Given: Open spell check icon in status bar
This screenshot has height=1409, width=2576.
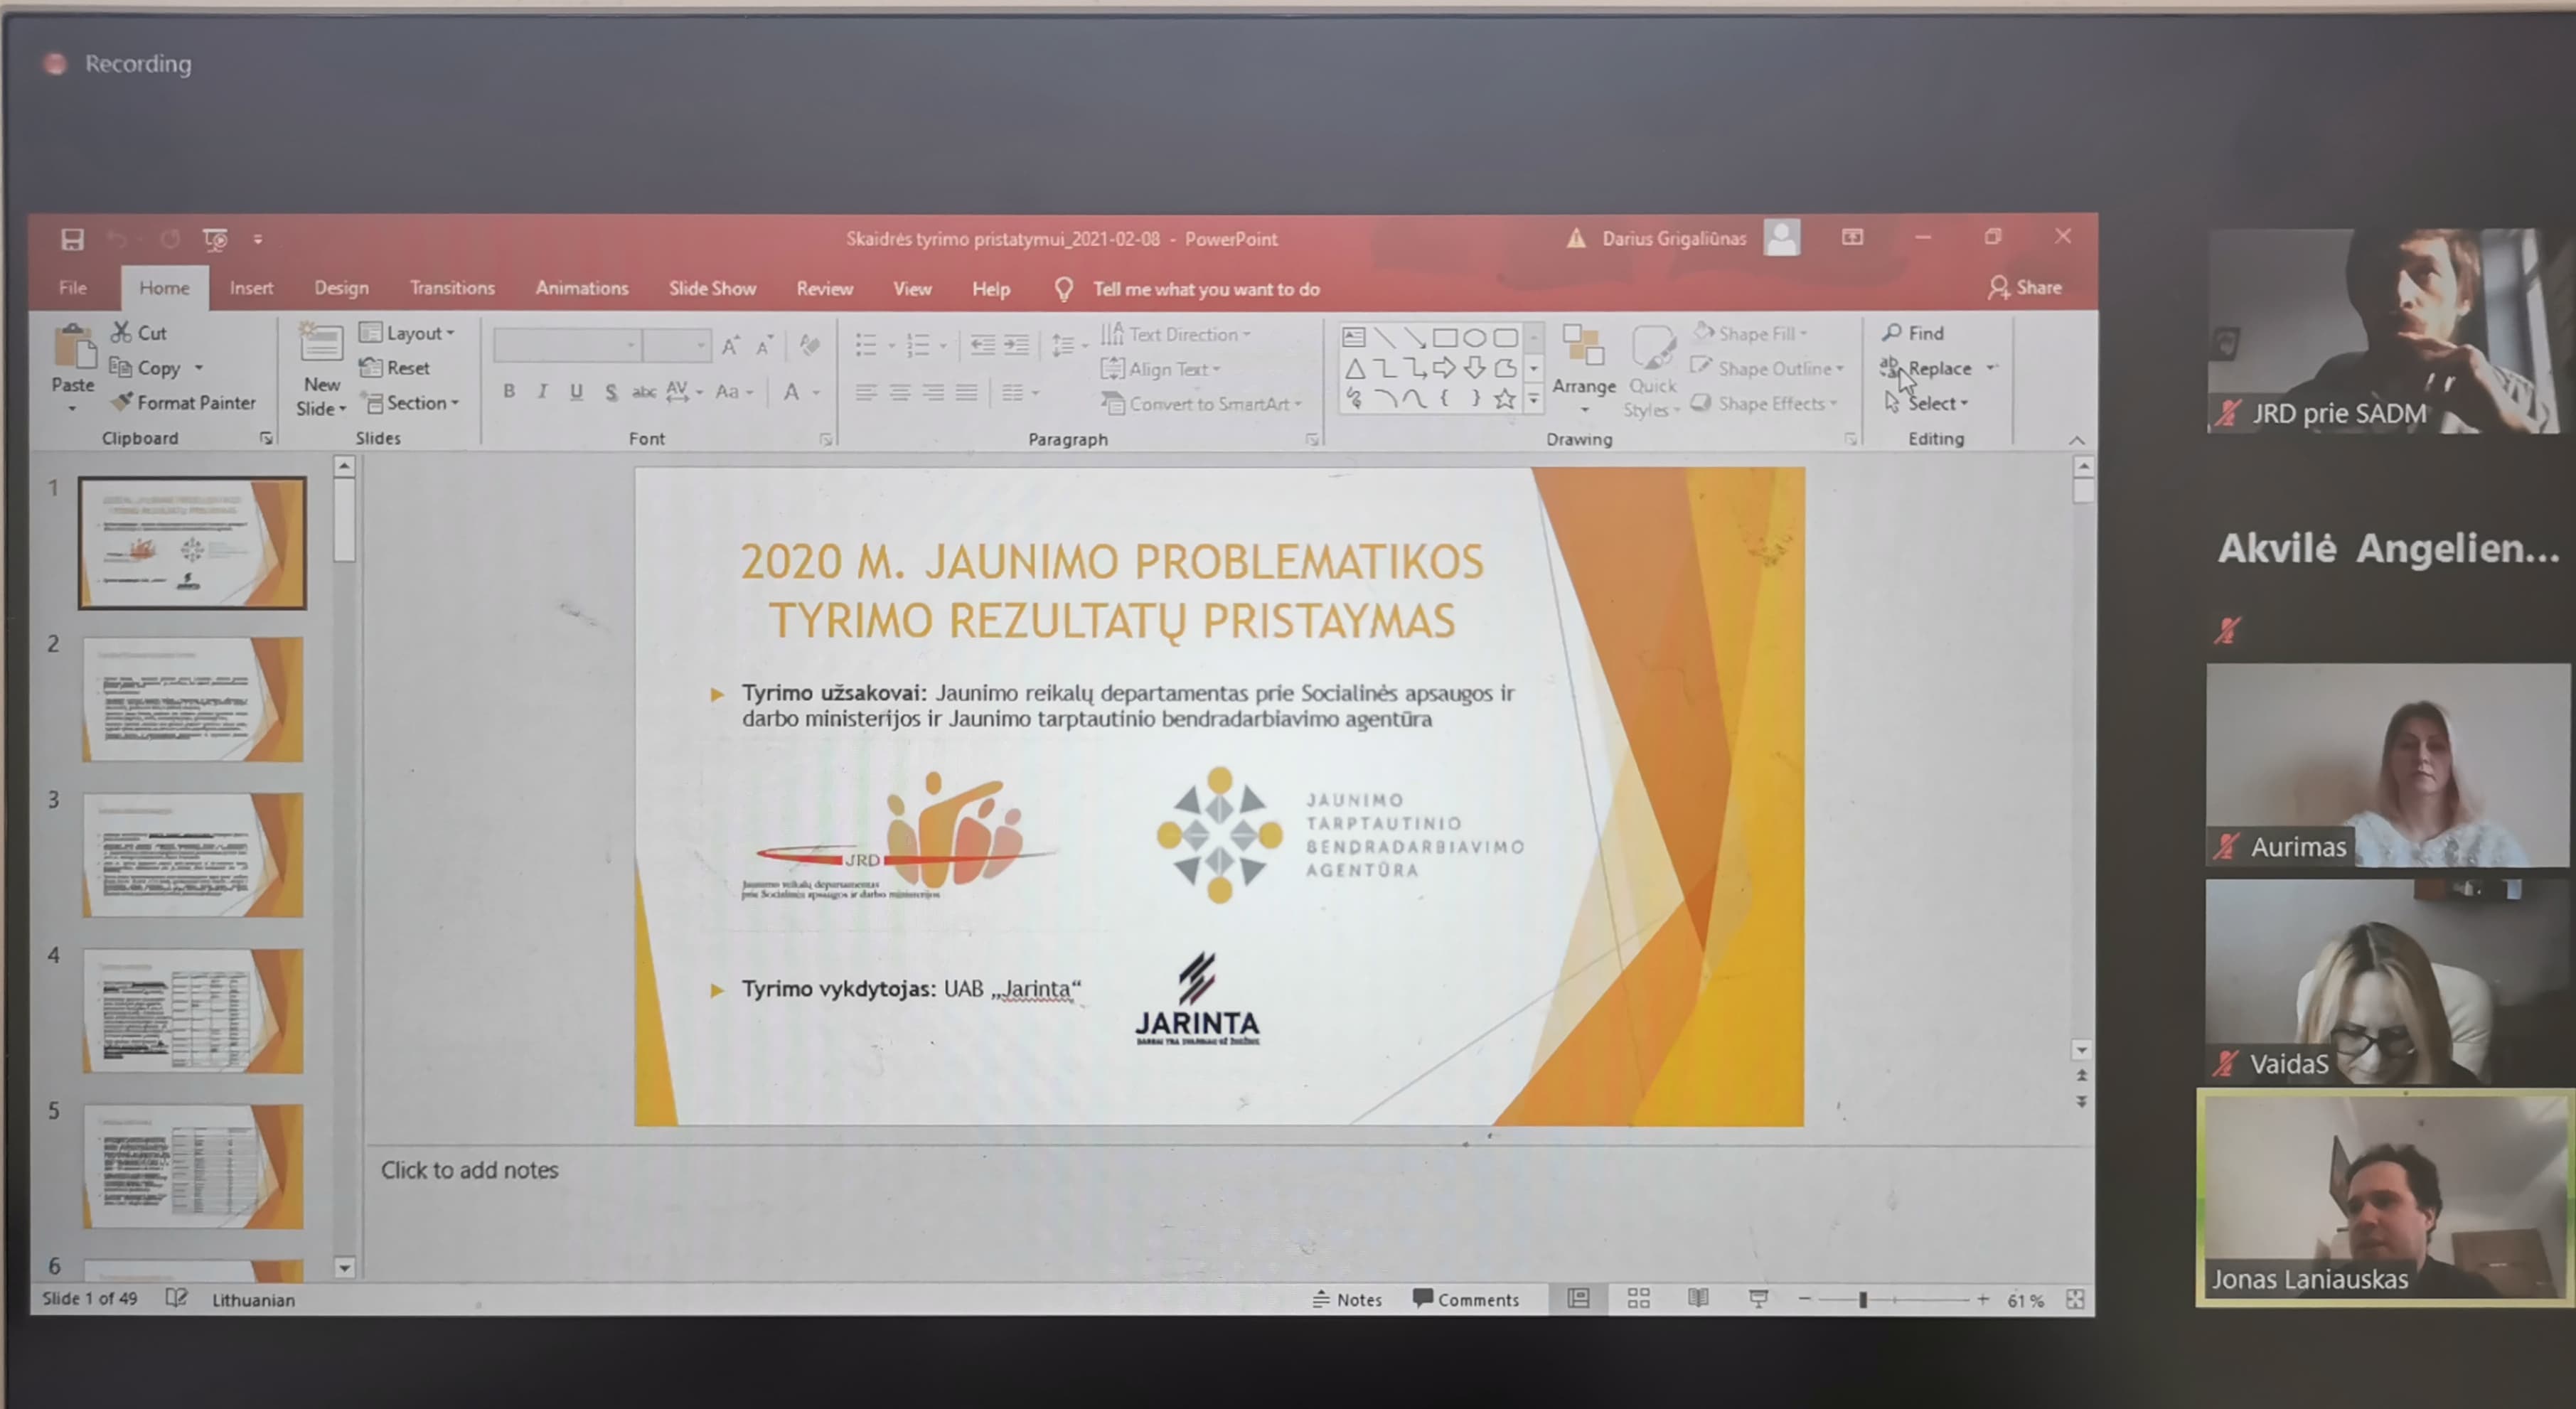Looking at the screenshot, I should click(x=176, y=1298).
